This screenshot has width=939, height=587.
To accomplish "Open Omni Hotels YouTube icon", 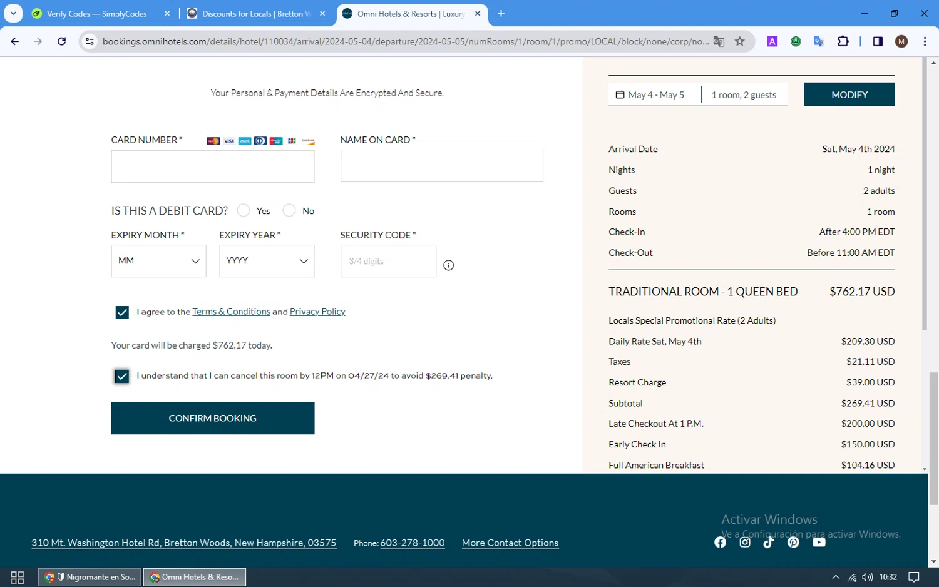I will 819,542.
